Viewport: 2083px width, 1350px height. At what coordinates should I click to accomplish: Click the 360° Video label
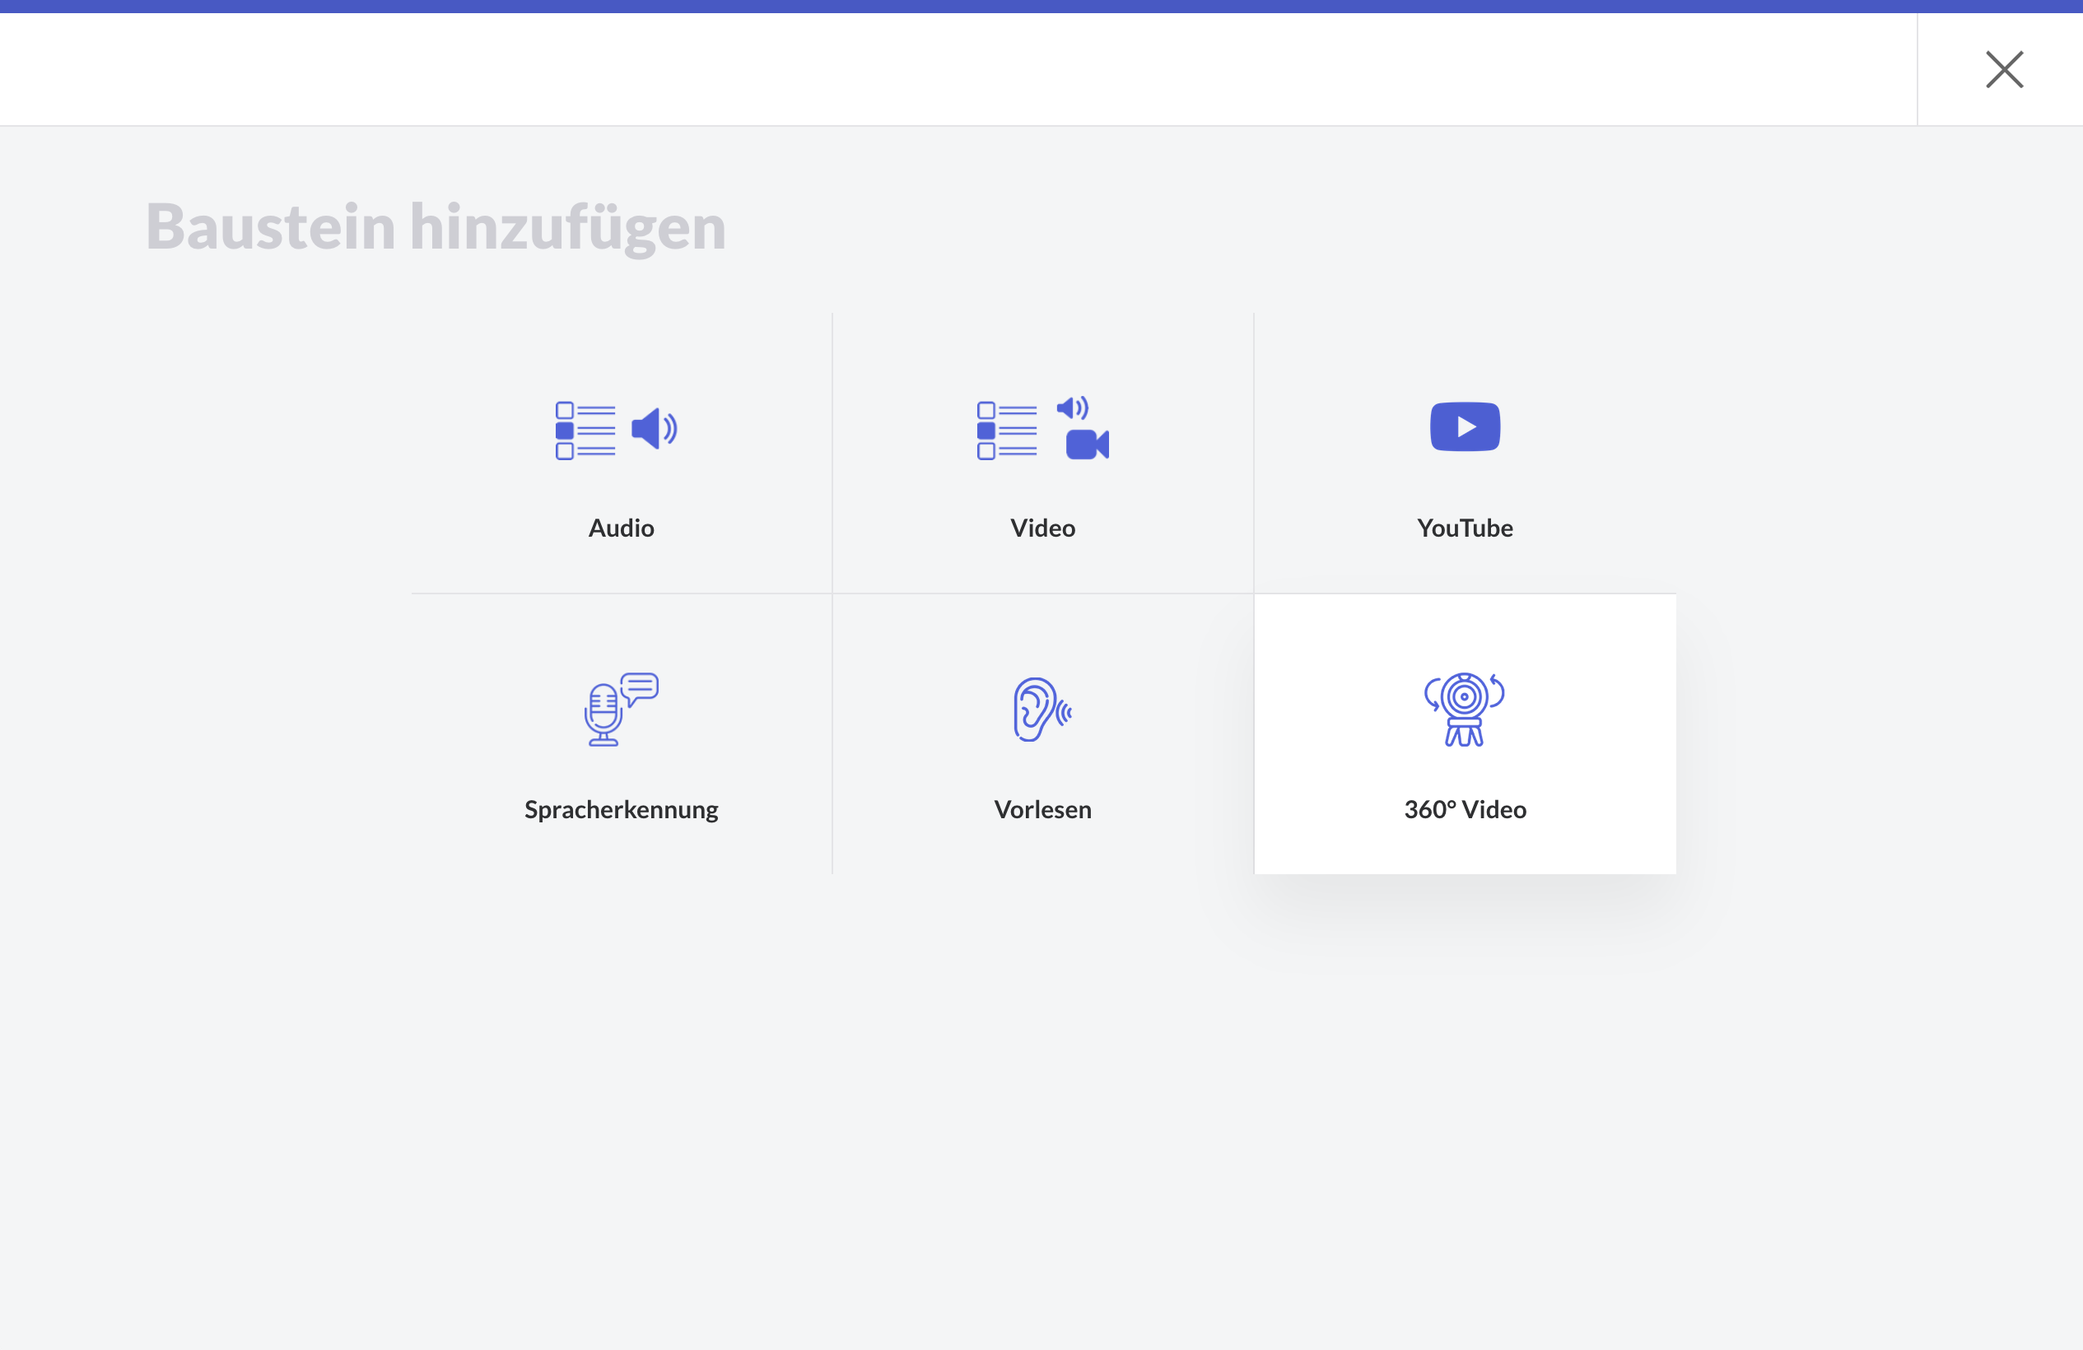1464,810
